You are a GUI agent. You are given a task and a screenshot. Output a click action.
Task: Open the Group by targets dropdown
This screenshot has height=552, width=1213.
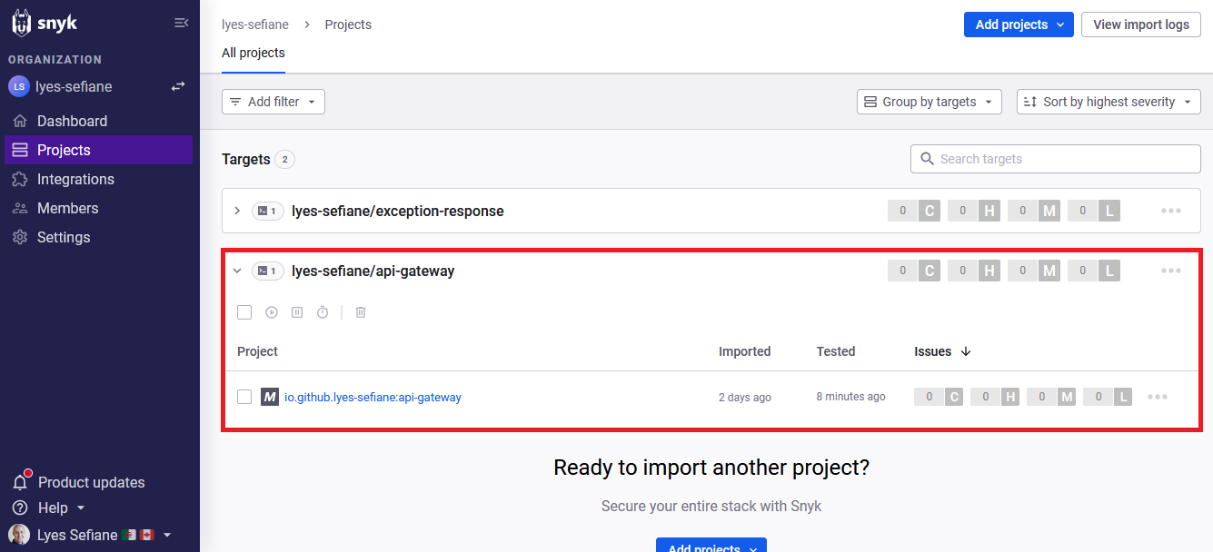click(930, 102)
